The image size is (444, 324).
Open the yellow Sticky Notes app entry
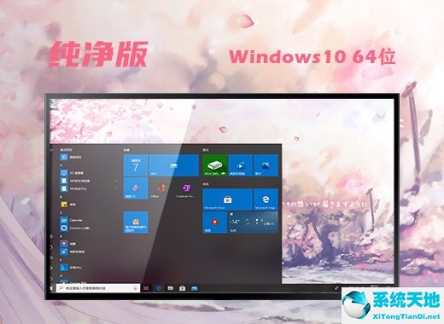[68, 205]
